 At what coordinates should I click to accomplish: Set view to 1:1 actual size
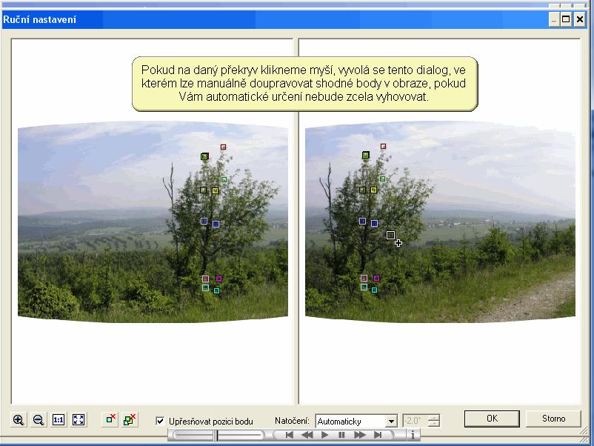pos(59,420)
